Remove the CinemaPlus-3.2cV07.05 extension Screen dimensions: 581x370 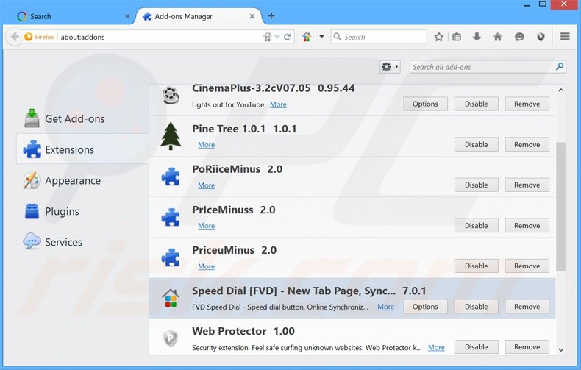point(527,104)
